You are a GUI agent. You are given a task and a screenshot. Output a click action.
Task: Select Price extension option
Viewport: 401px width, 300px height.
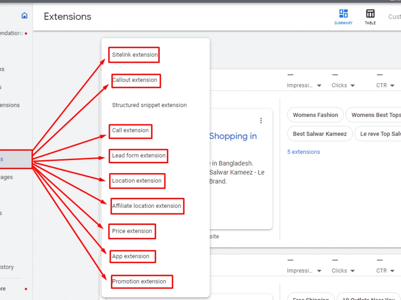click(132, 231)
